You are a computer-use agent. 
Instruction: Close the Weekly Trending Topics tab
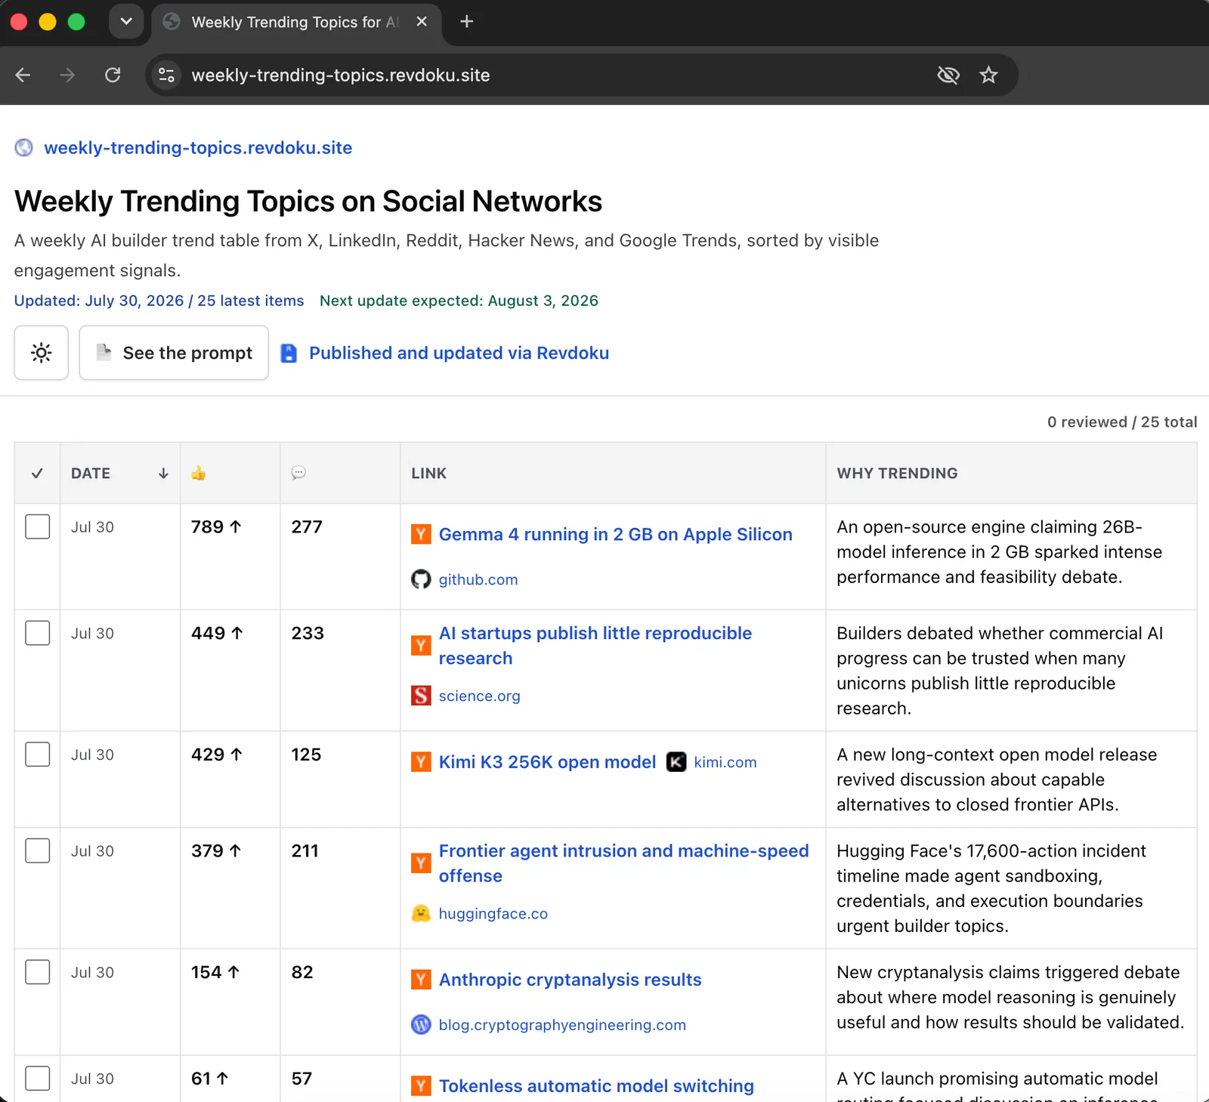422,22
